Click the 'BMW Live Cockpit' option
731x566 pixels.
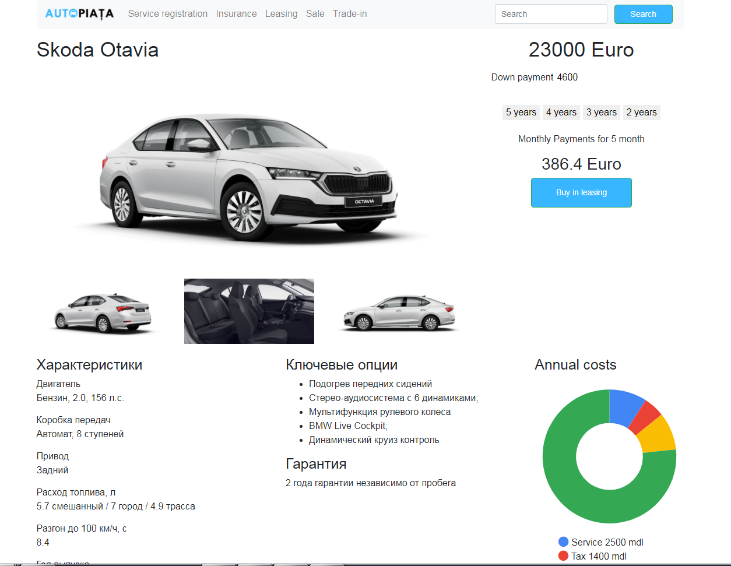[348, 426]
